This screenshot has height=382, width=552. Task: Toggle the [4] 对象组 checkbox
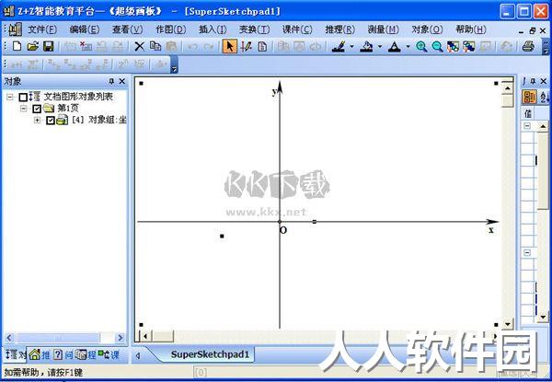tap(51, 121)
